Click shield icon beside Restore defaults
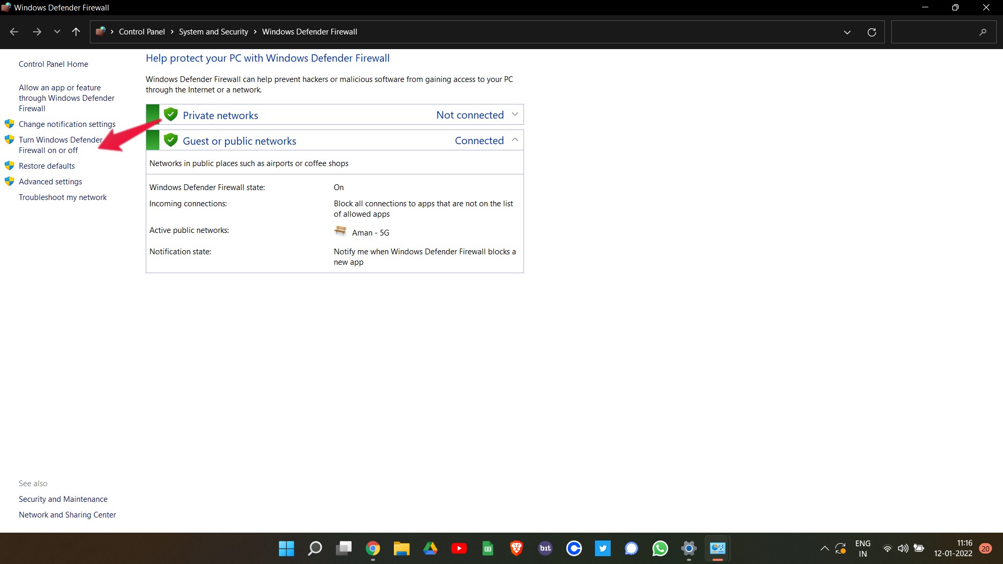This screenshot has width=1003, height=564. [x=9, y=166]
